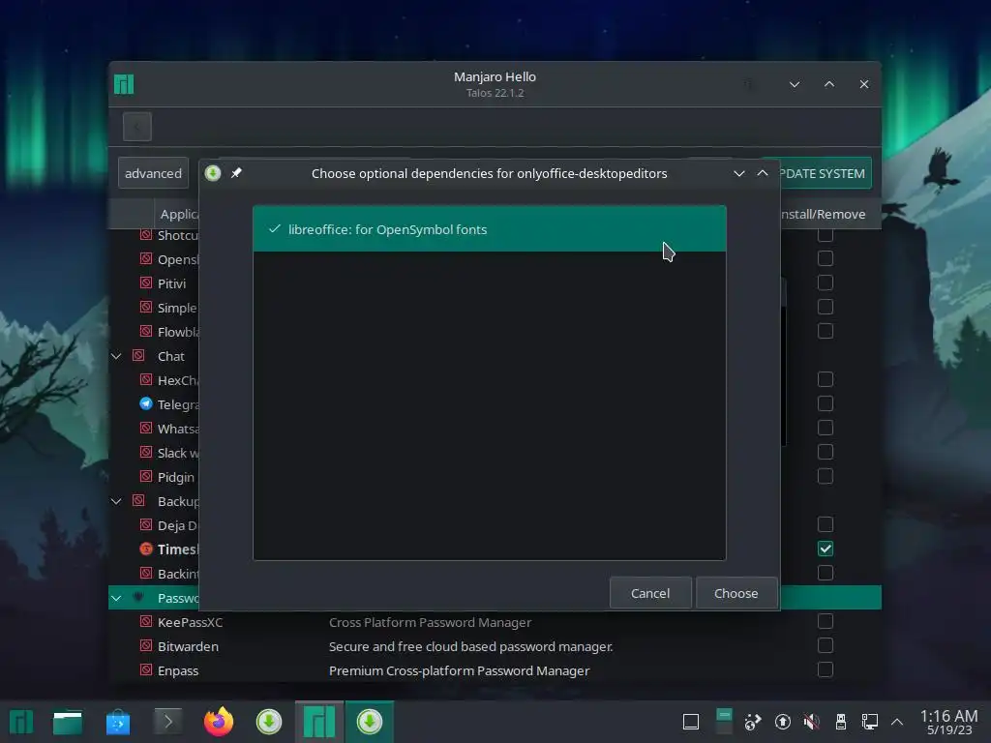This screenshot has width=991, height=743.
Task: Click 'Cross Platform Password Manager' description
Action: (430, 622)
